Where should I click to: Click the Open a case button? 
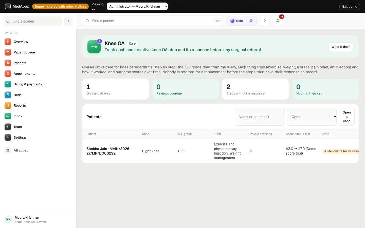point(346,117)
